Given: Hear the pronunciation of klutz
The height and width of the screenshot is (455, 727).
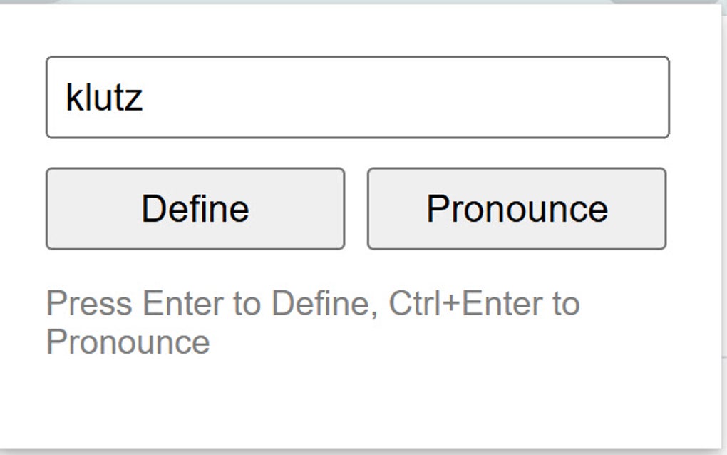Looking at the screenshot, I should 517,209.
